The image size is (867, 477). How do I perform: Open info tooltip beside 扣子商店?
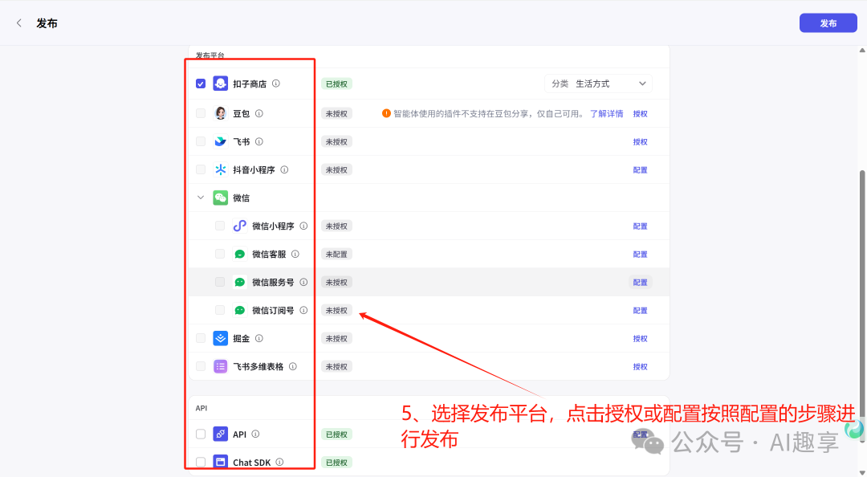pyautogui.click(x=276, y=84)
